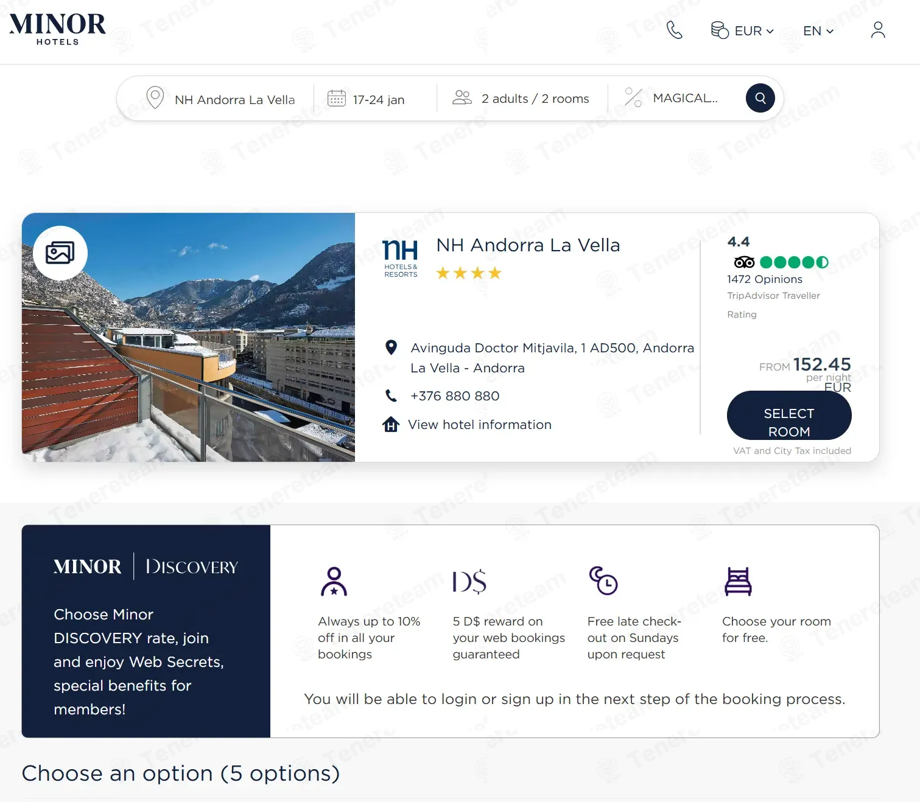Click the four-star rating stars

[x=468, y=273]
